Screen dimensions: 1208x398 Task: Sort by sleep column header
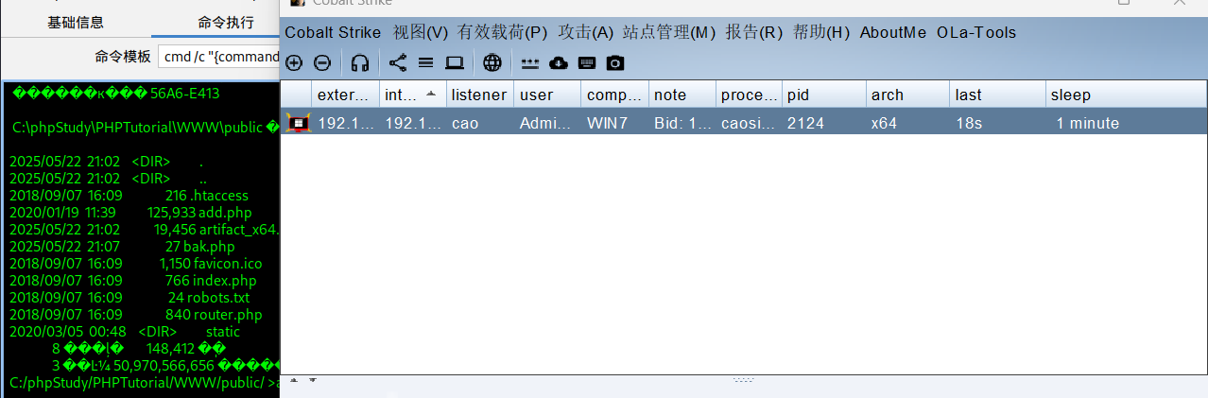point(1125,95)
